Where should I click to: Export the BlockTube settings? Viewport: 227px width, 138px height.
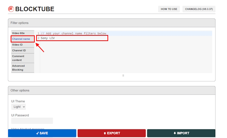(112, 133)
